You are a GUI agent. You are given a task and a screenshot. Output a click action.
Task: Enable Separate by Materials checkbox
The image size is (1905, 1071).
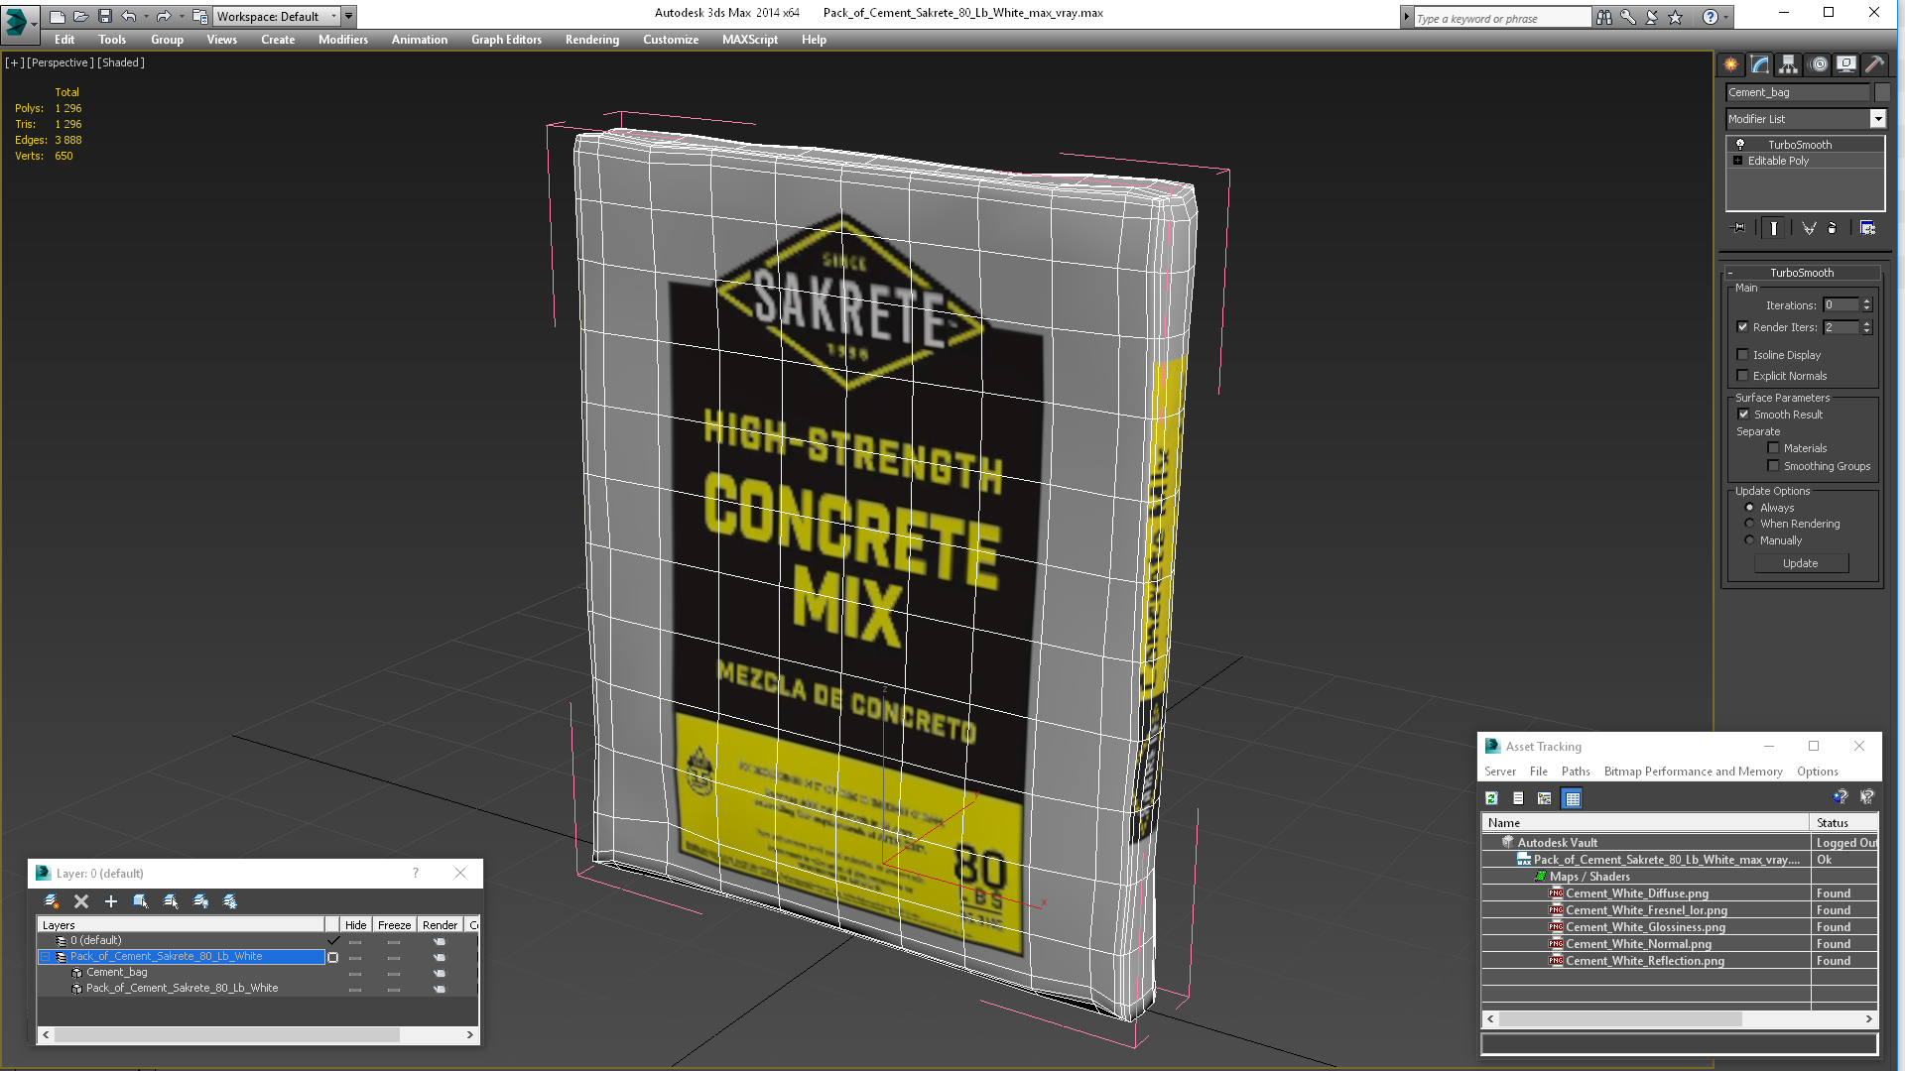[1773, 448]
